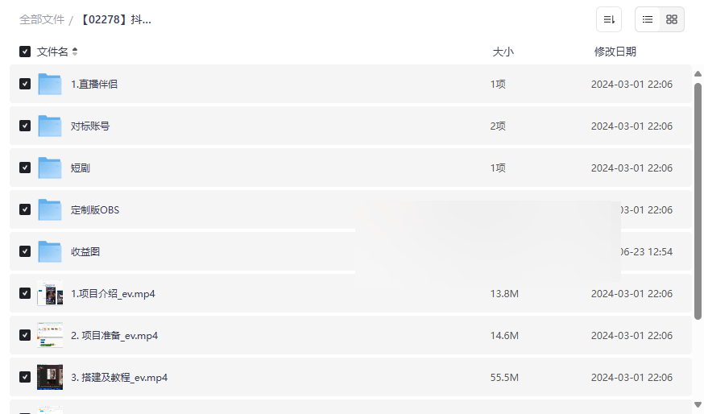The width and height of the screenshot is (704, 414).
Task: Click the sort order icon button
Action: click(609, 19)
